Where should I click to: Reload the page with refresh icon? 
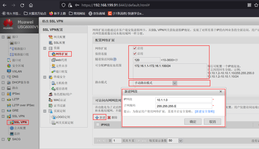click(x=22, y=5)
